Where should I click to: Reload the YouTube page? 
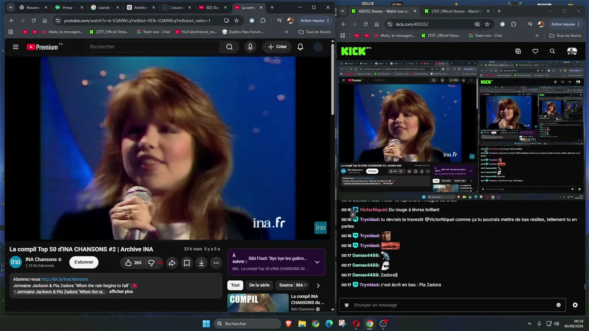[x=34, y=21]
